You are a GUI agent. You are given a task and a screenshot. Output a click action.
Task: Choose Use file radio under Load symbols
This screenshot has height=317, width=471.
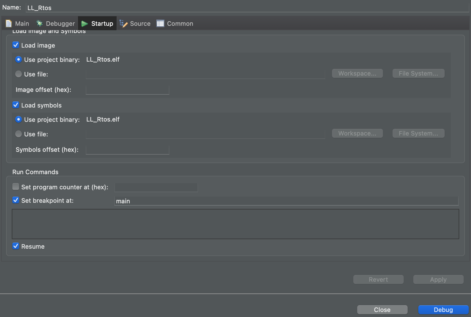coord(19,134)
